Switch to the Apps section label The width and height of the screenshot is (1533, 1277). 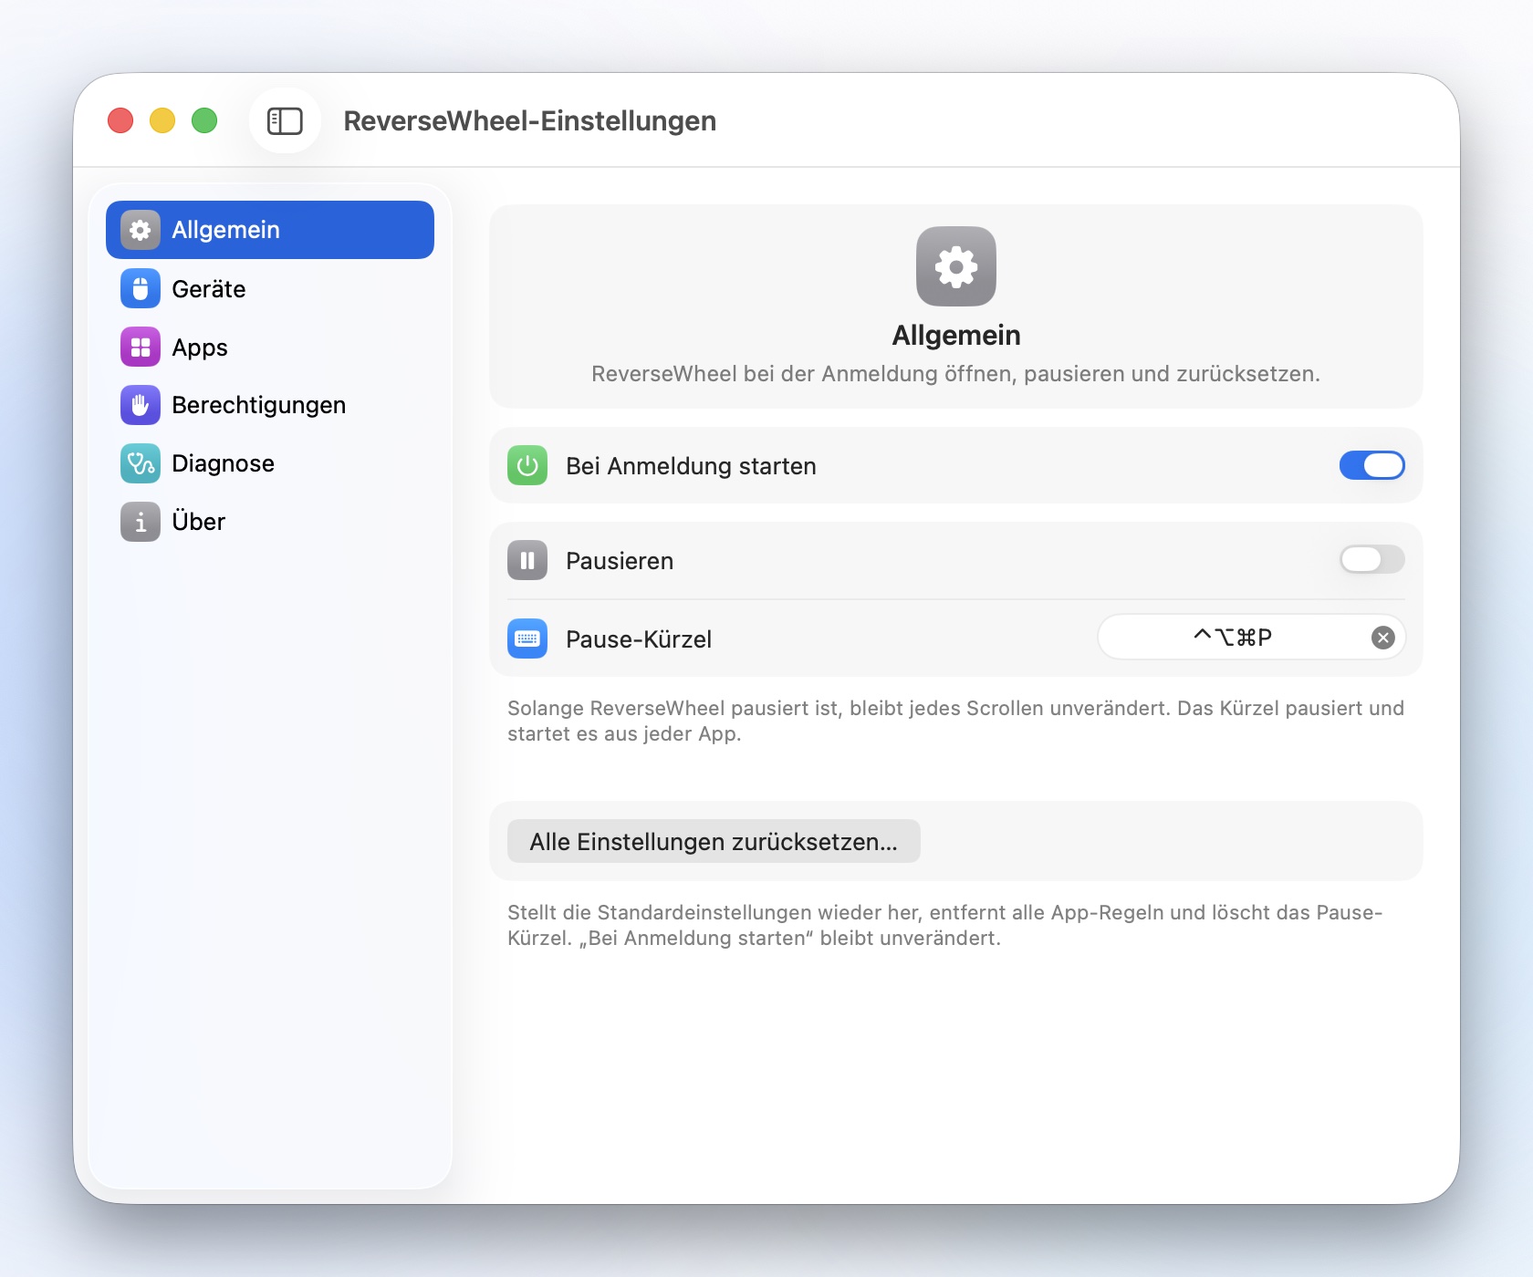(200, 348)
